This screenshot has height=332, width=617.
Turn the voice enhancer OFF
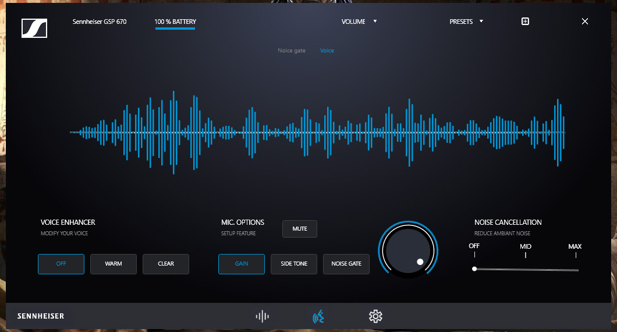[x=61, y=264]
